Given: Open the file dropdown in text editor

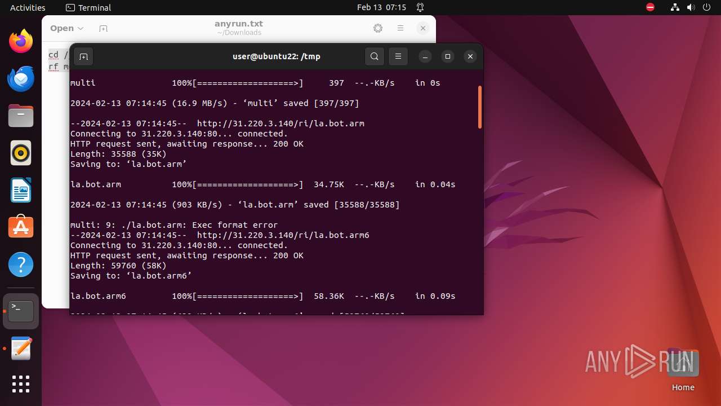Looking at the screenshot, I should (66, 28).
